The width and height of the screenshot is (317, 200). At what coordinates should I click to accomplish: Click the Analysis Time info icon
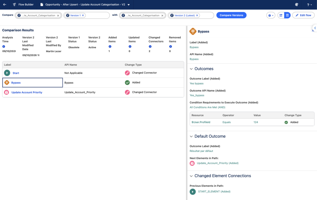[4, 47]
